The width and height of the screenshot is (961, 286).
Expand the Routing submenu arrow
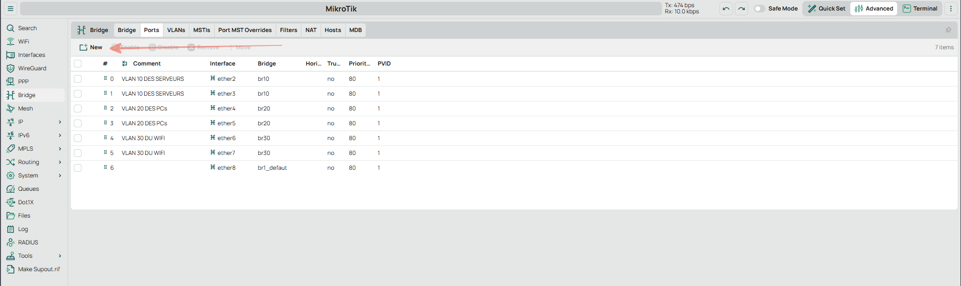tap(60, 162)
